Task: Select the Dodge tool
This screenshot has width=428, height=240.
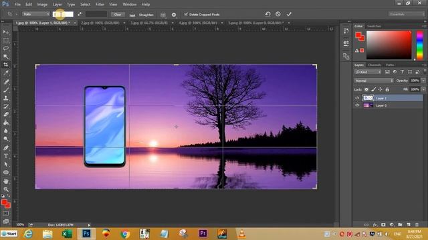Action: click(x=6, y=139)
